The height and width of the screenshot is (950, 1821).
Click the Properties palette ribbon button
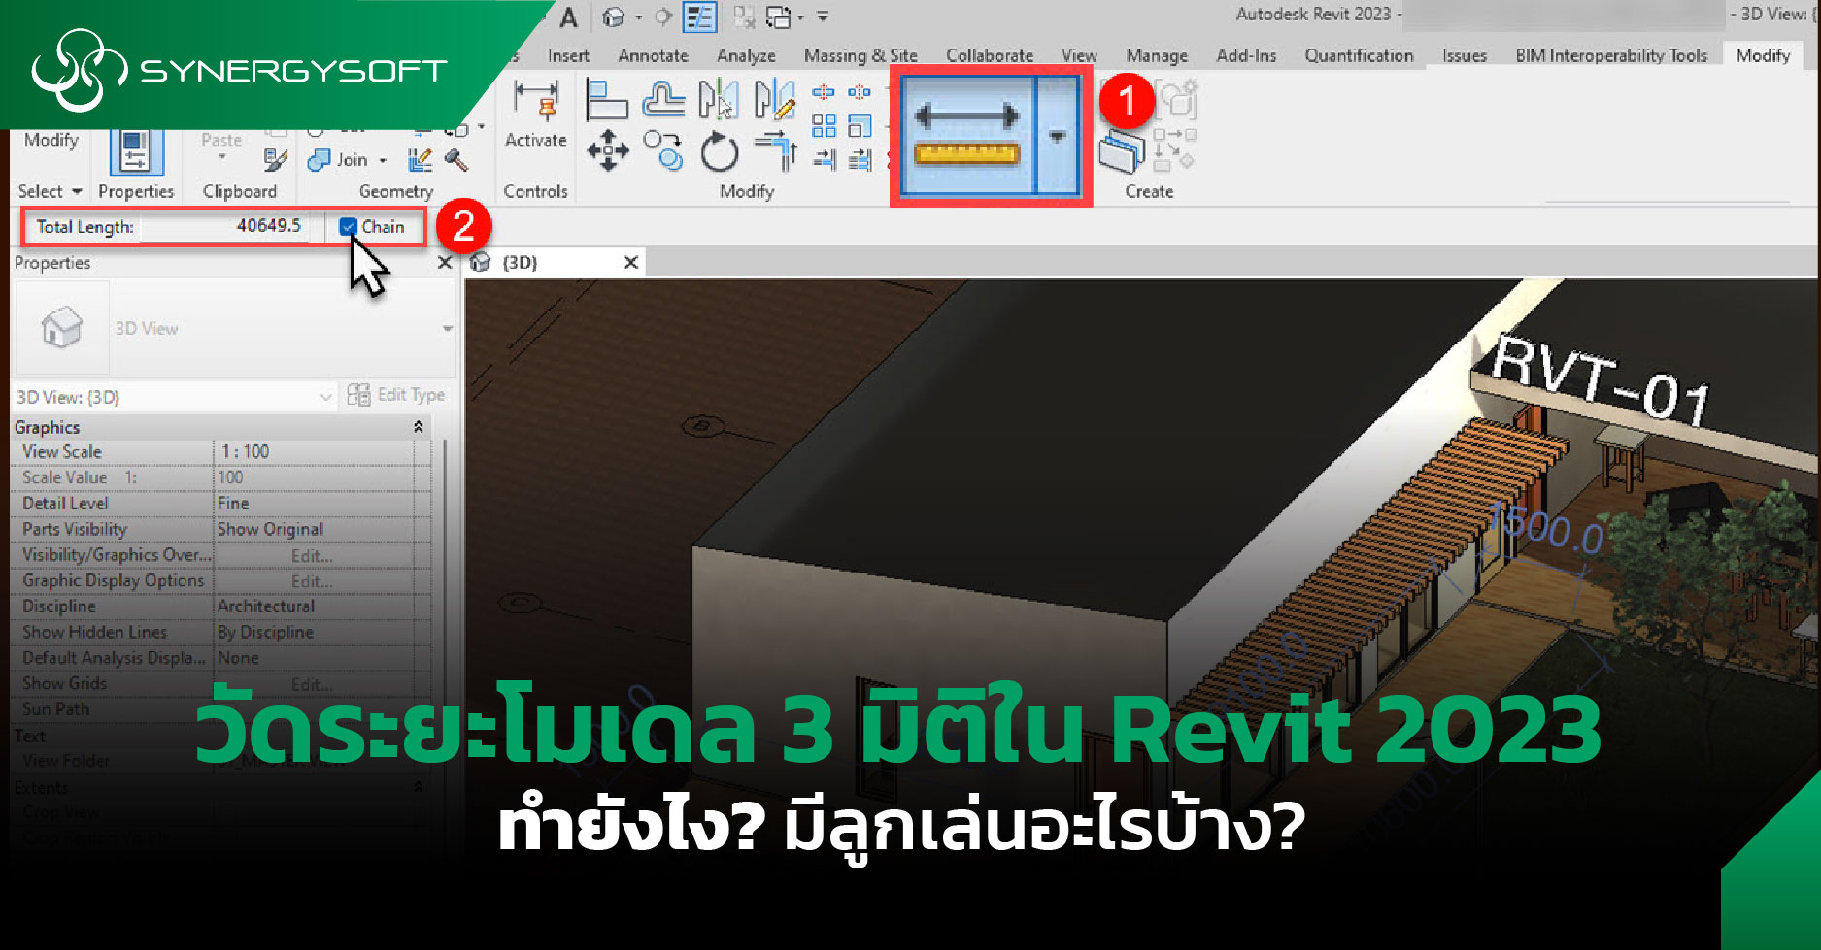135,155
